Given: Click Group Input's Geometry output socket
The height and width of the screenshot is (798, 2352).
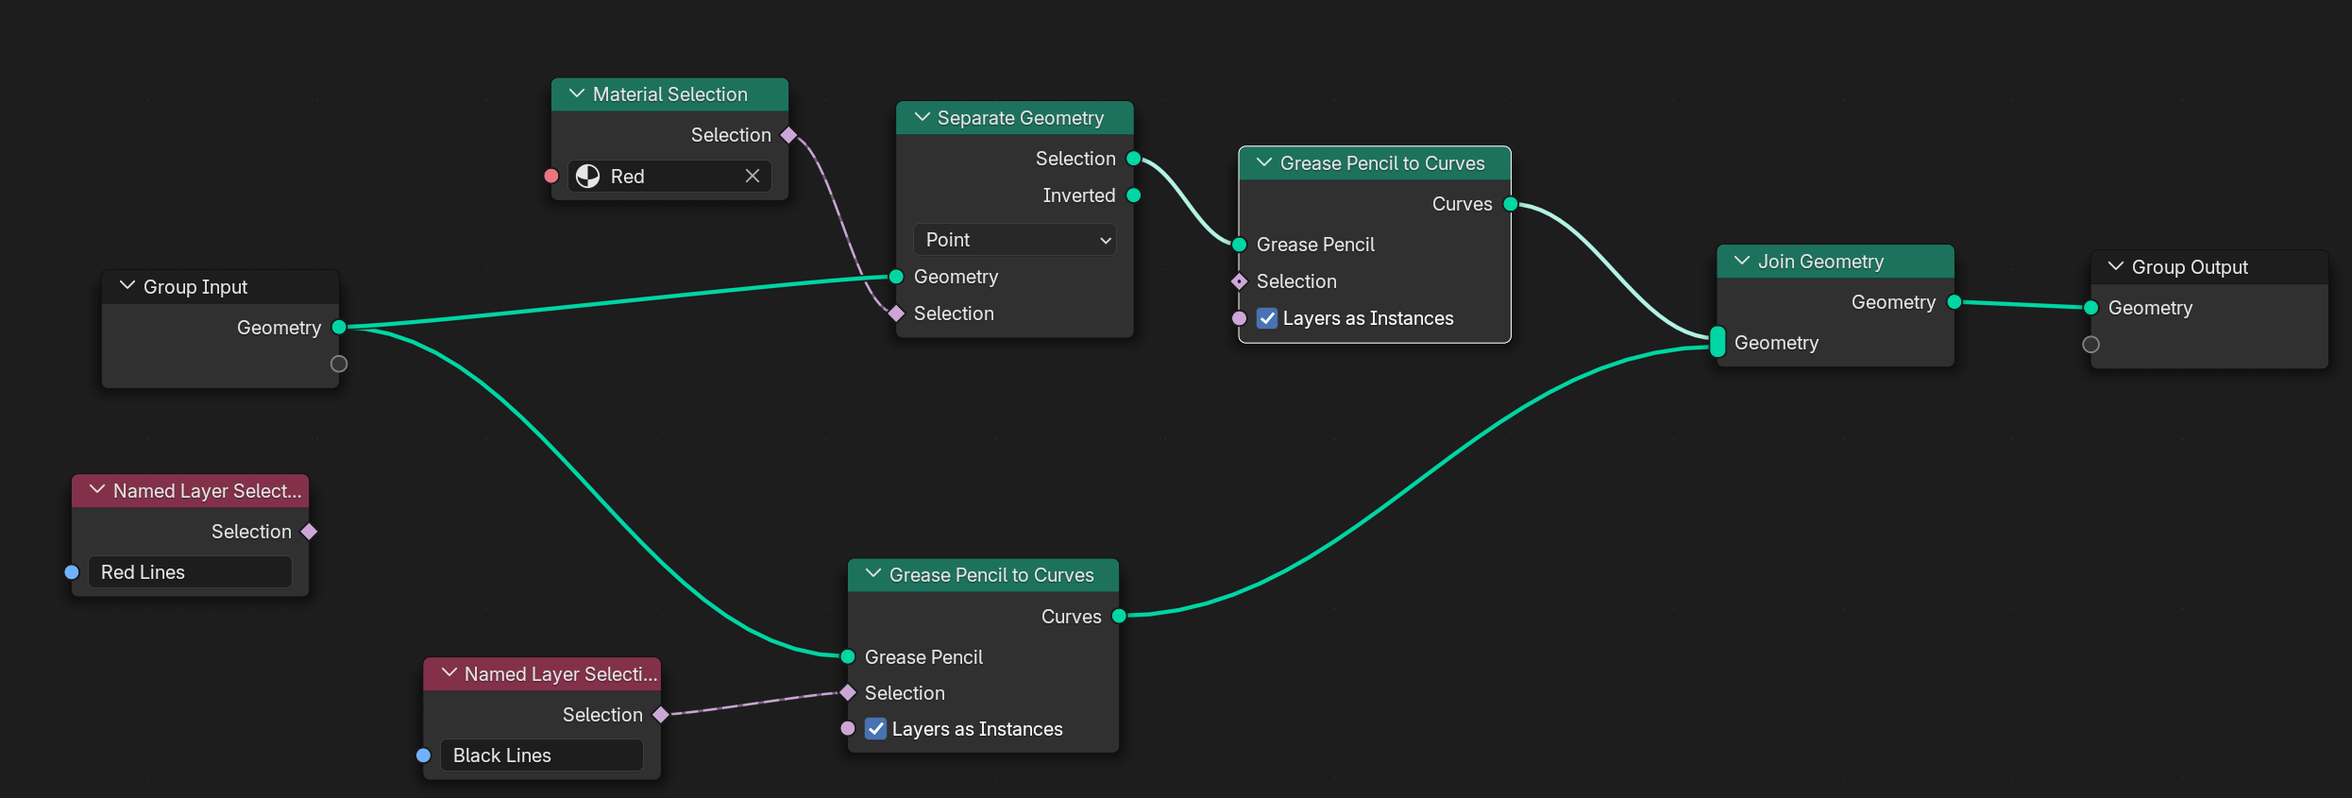Looking at the screenshot, I should coord(339,328).
